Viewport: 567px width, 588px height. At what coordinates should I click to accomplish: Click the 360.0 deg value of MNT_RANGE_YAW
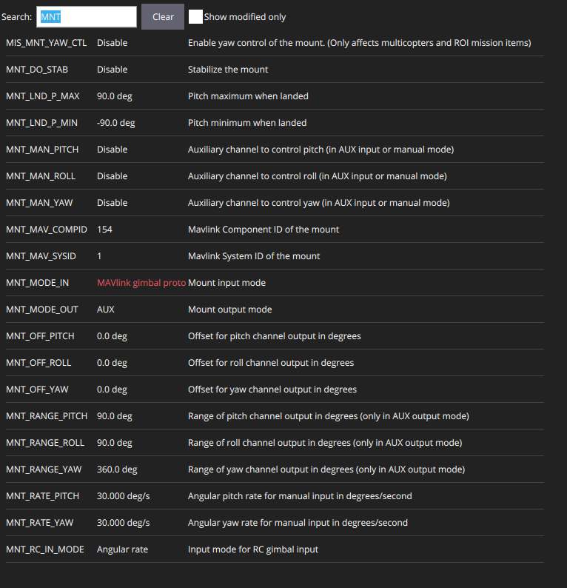click(117, 469)
